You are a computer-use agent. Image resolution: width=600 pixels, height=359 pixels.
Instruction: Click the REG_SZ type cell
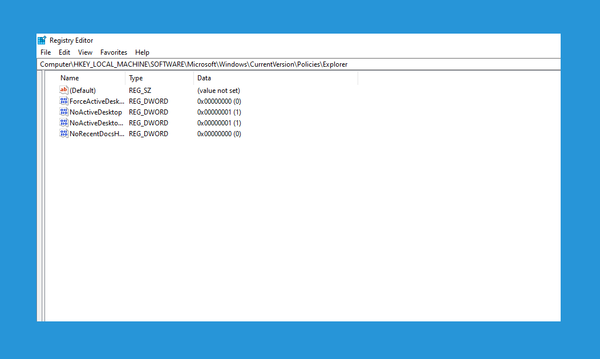pos(140,91)
